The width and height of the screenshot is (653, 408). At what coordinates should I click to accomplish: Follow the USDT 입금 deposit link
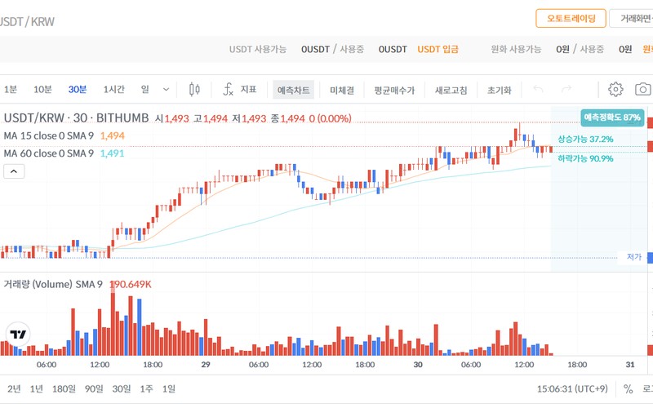click(x=438, y=49)
